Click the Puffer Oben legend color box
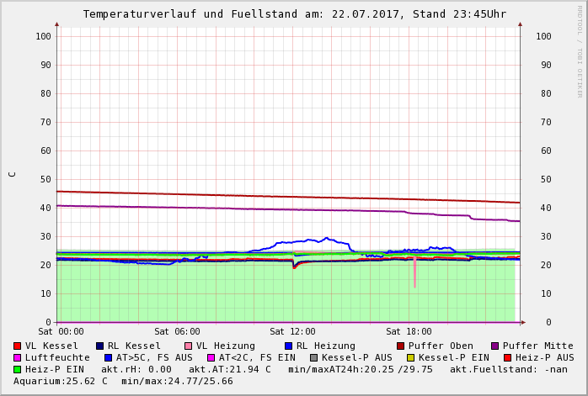Screen dimensions: 588x396 point(400,346)
